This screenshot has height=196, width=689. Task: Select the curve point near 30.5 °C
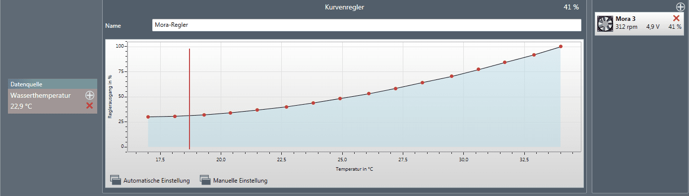(478, 69)
